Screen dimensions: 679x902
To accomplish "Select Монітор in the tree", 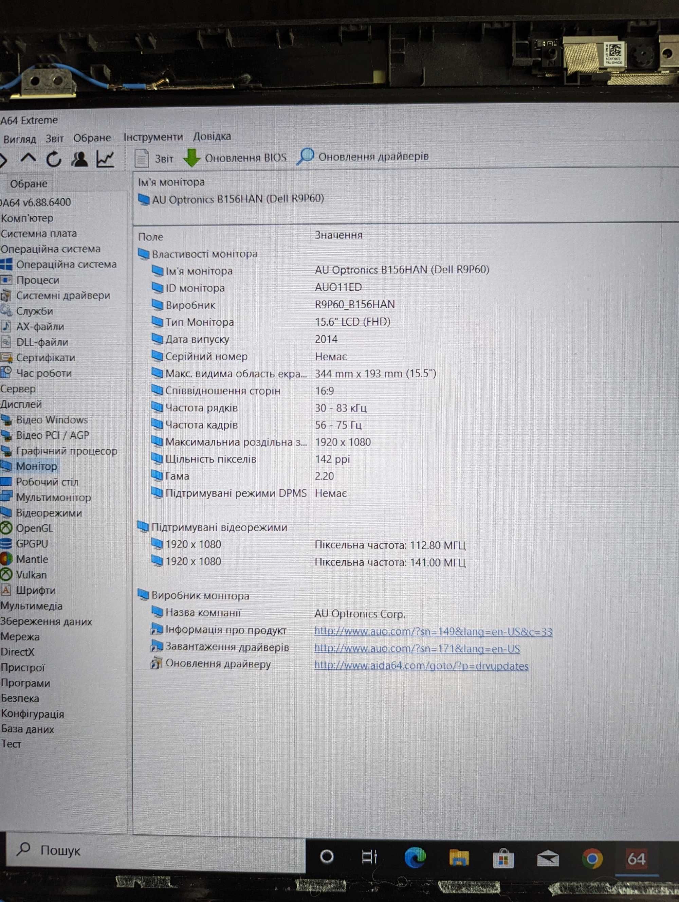I will (29, 466).
